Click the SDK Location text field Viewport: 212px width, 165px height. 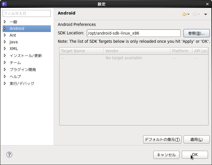(134, 33)
